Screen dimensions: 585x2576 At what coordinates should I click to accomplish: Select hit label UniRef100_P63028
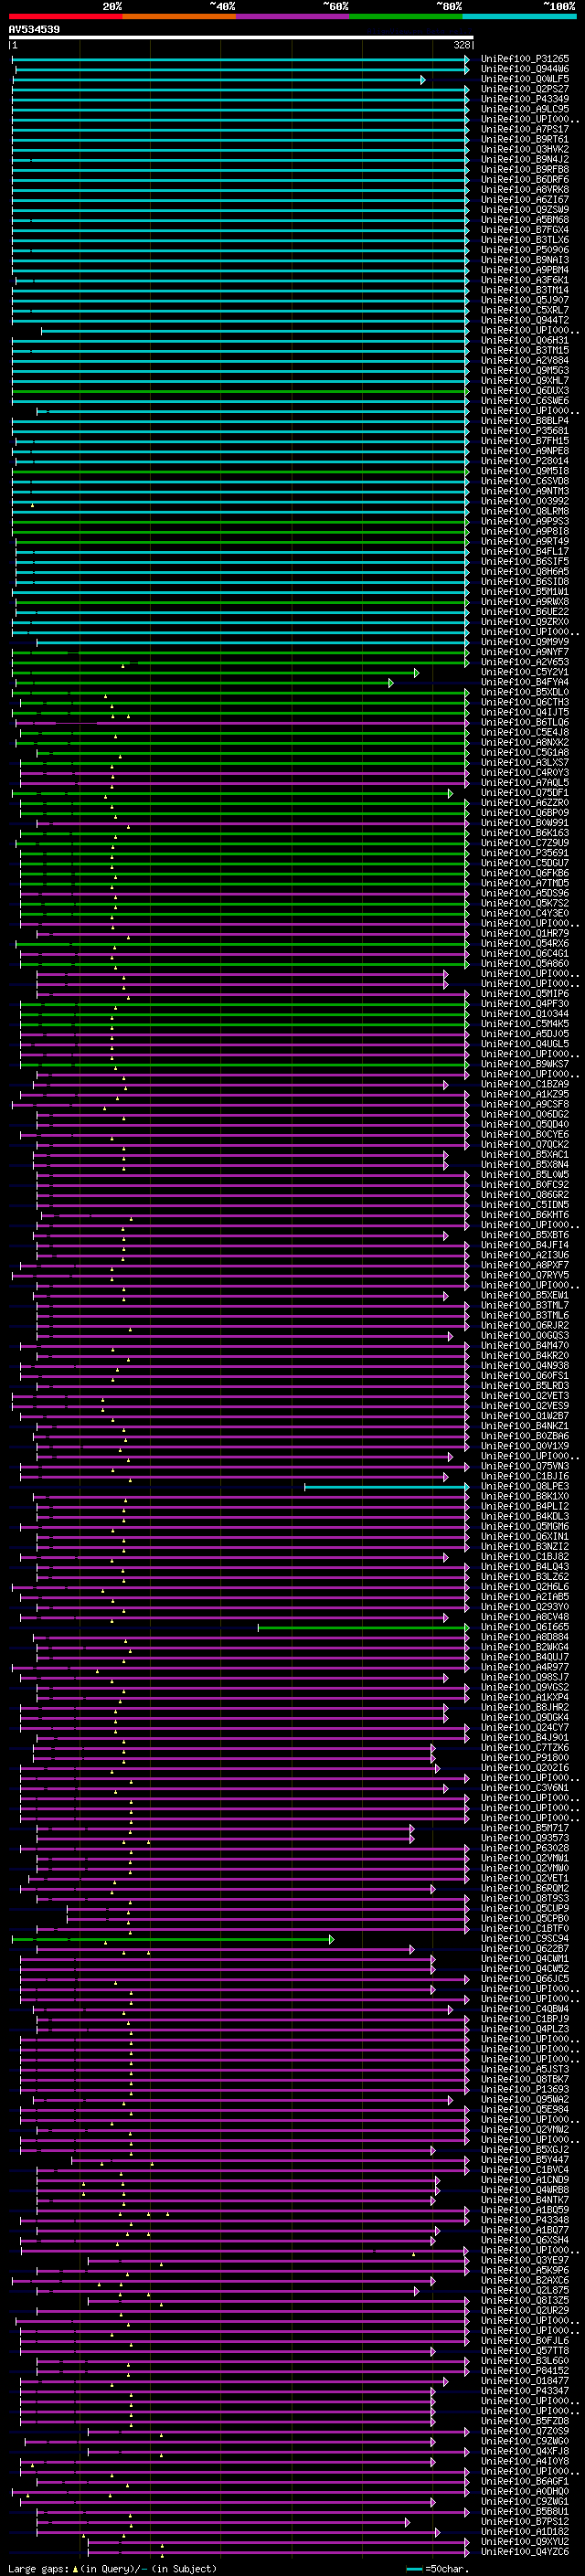pyautogui.click(x=525, y=1849)
